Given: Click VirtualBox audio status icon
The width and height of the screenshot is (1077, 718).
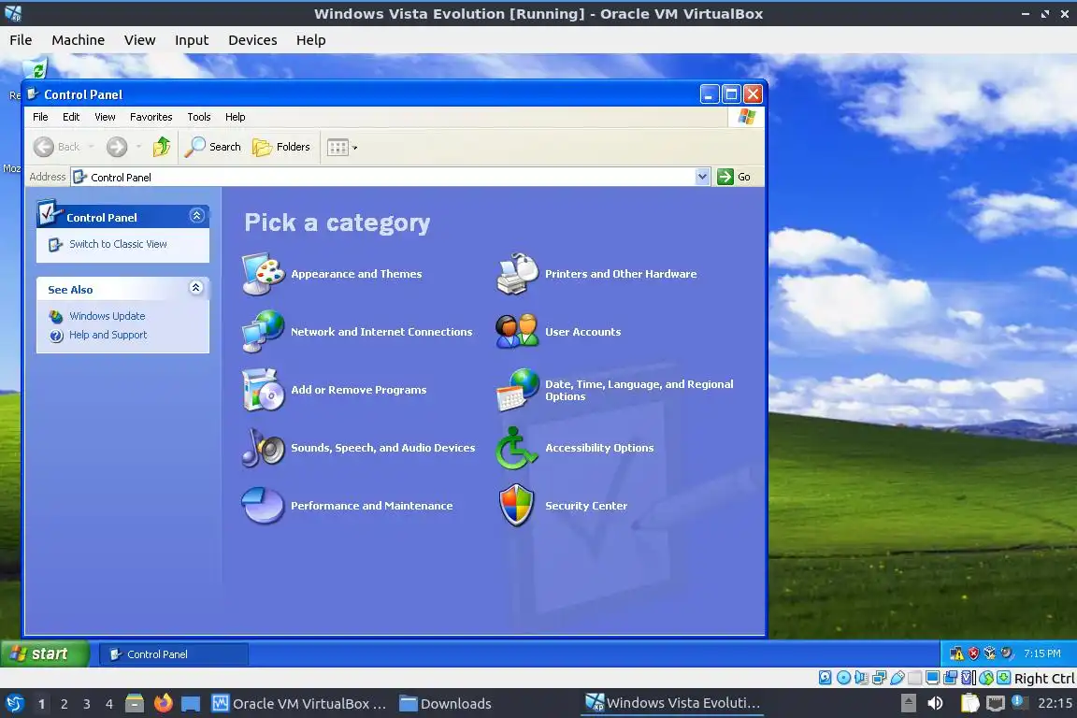Looking at the screenshot, I should click(x=861, y=678).
